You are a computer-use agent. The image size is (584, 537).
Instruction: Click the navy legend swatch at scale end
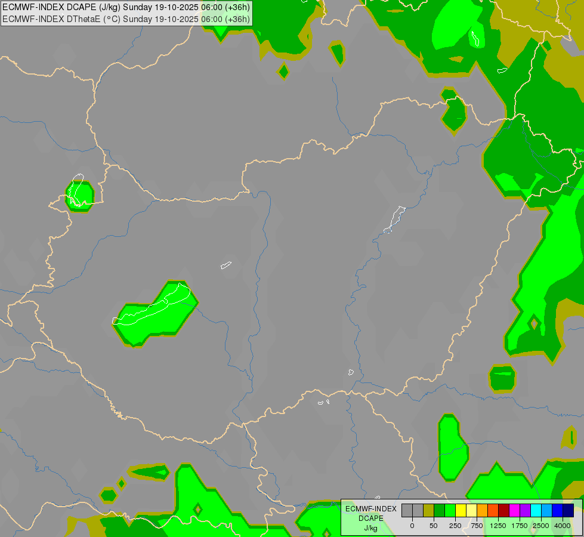pyautogui.click(x=568, y=511)
